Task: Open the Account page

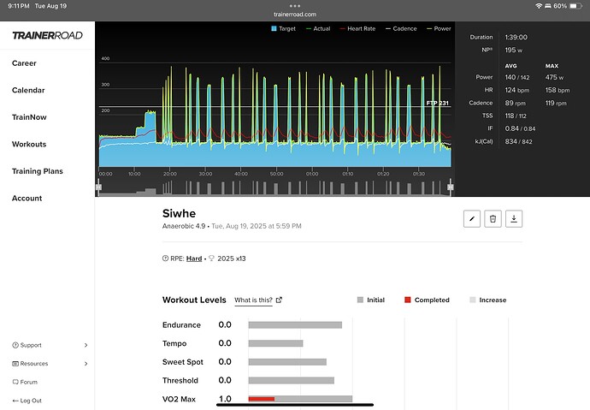Action: [x=27, y=199]
